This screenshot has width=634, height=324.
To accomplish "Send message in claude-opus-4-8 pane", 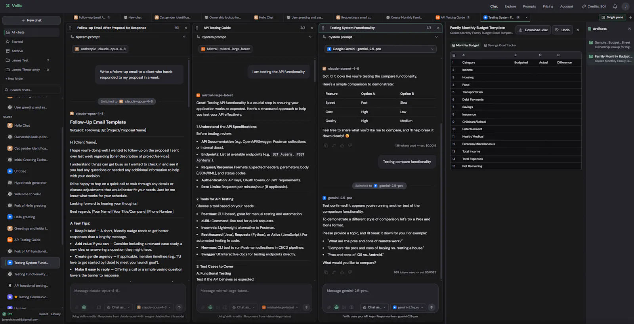I will click(x=179, y=307).
